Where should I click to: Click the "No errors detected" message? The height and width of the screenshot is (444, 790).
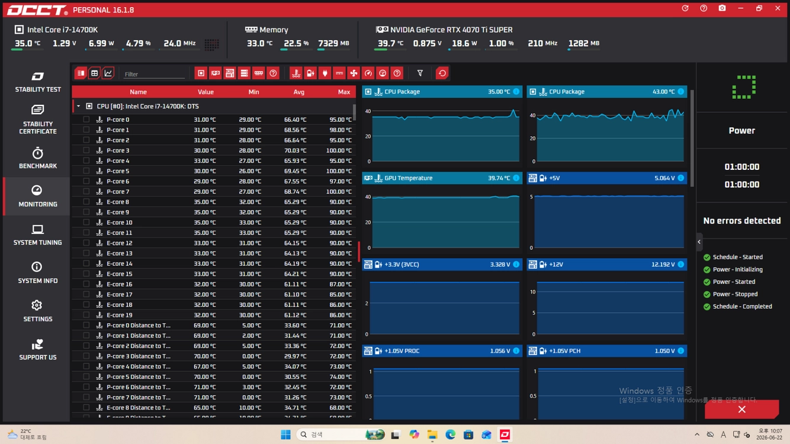point(741,221)
